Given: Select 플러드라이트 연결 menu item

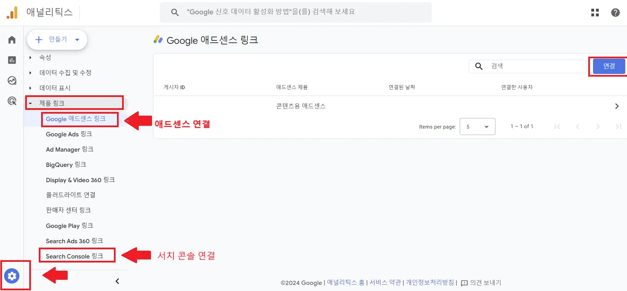Looking at the screenshot, I should point(71,195).
